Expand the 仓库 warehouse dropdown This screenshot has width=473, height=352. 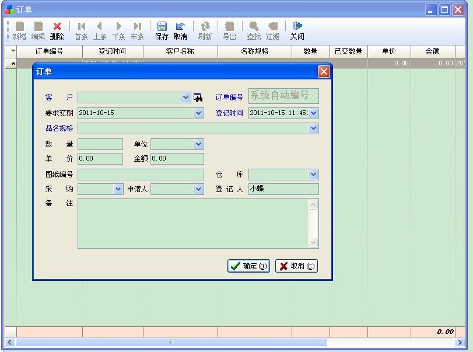tap(314, 175)
